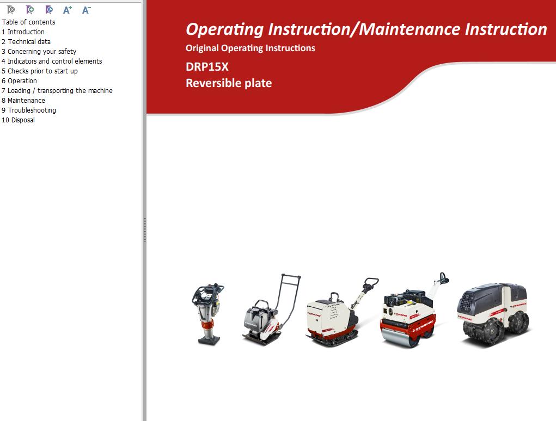This screenshot has height=421, width=556.
Task: Go to chapter 1 Introduction
Action: (x=23, y=32)
